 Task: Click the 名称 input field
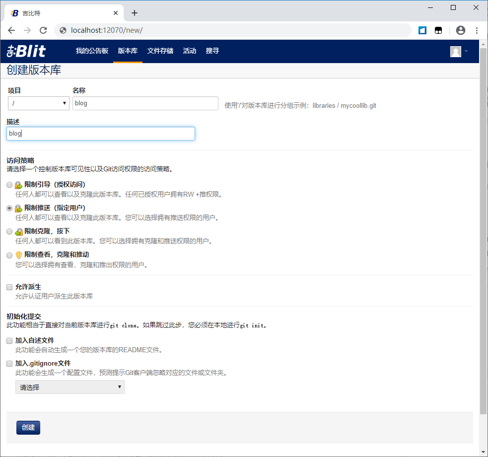[x=145, y=103]
